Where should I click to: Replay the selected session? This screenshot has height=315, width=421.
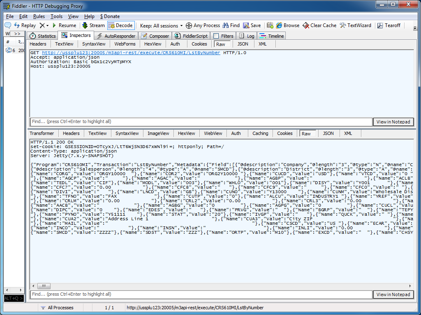coord(25,25)
